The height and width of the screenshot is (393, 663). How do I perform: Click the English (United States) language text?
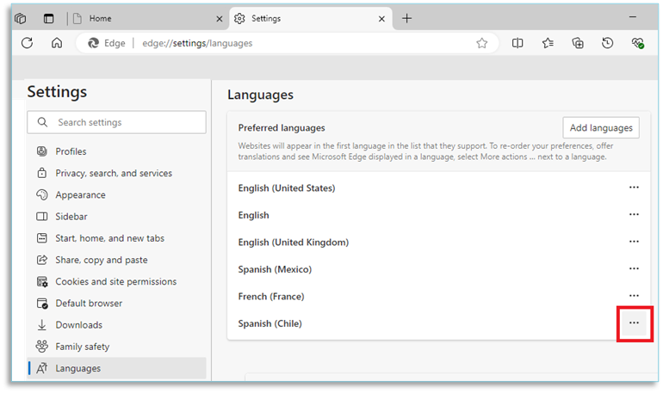coord(287,188)
